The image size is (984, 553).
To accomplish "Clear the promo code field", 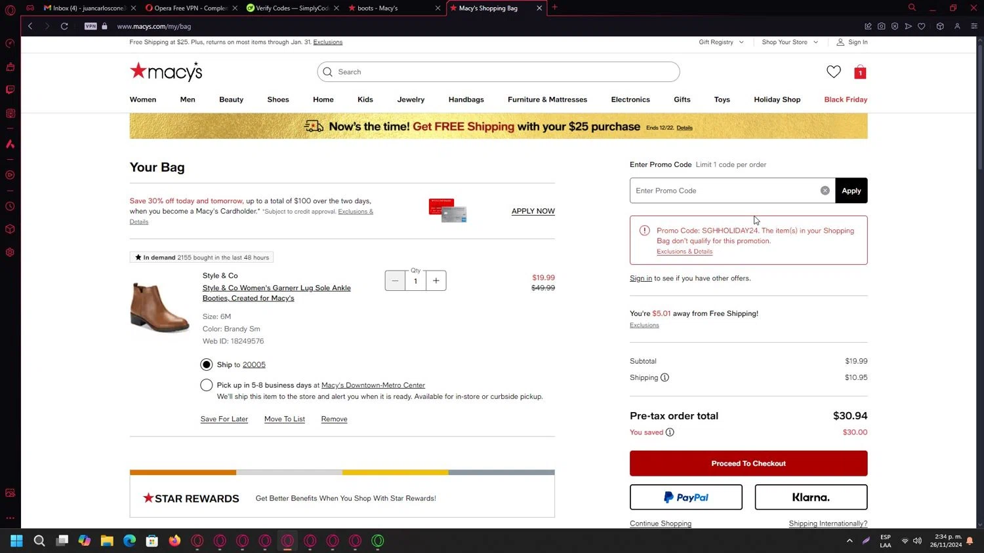I will pyautogui.click(x=825, y=191).
